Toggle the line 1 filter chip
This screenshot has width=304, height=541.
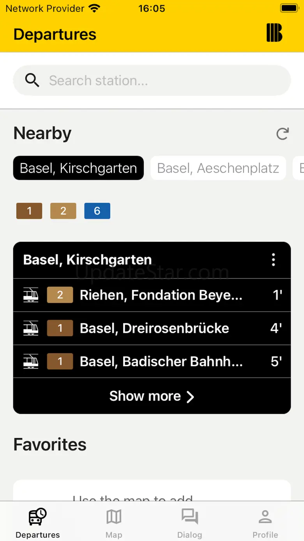[29, 211]
